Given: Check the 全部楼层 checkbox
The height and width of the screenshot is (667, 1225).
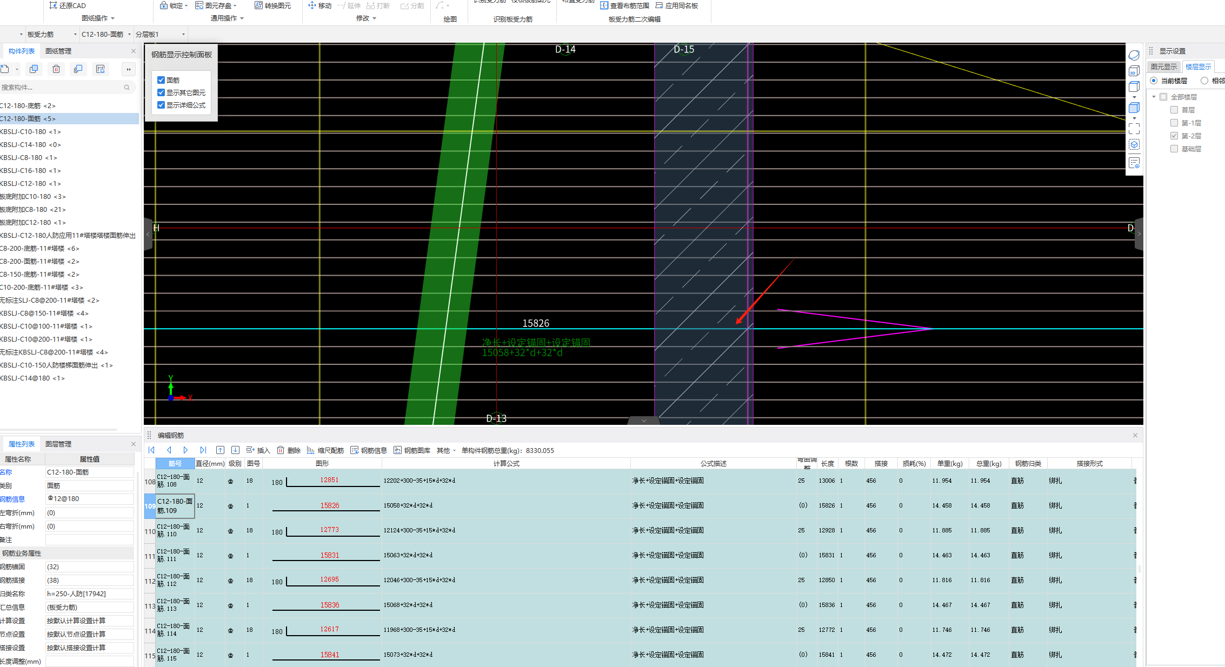Looking at the screenshot, I should pos(1163,97).
